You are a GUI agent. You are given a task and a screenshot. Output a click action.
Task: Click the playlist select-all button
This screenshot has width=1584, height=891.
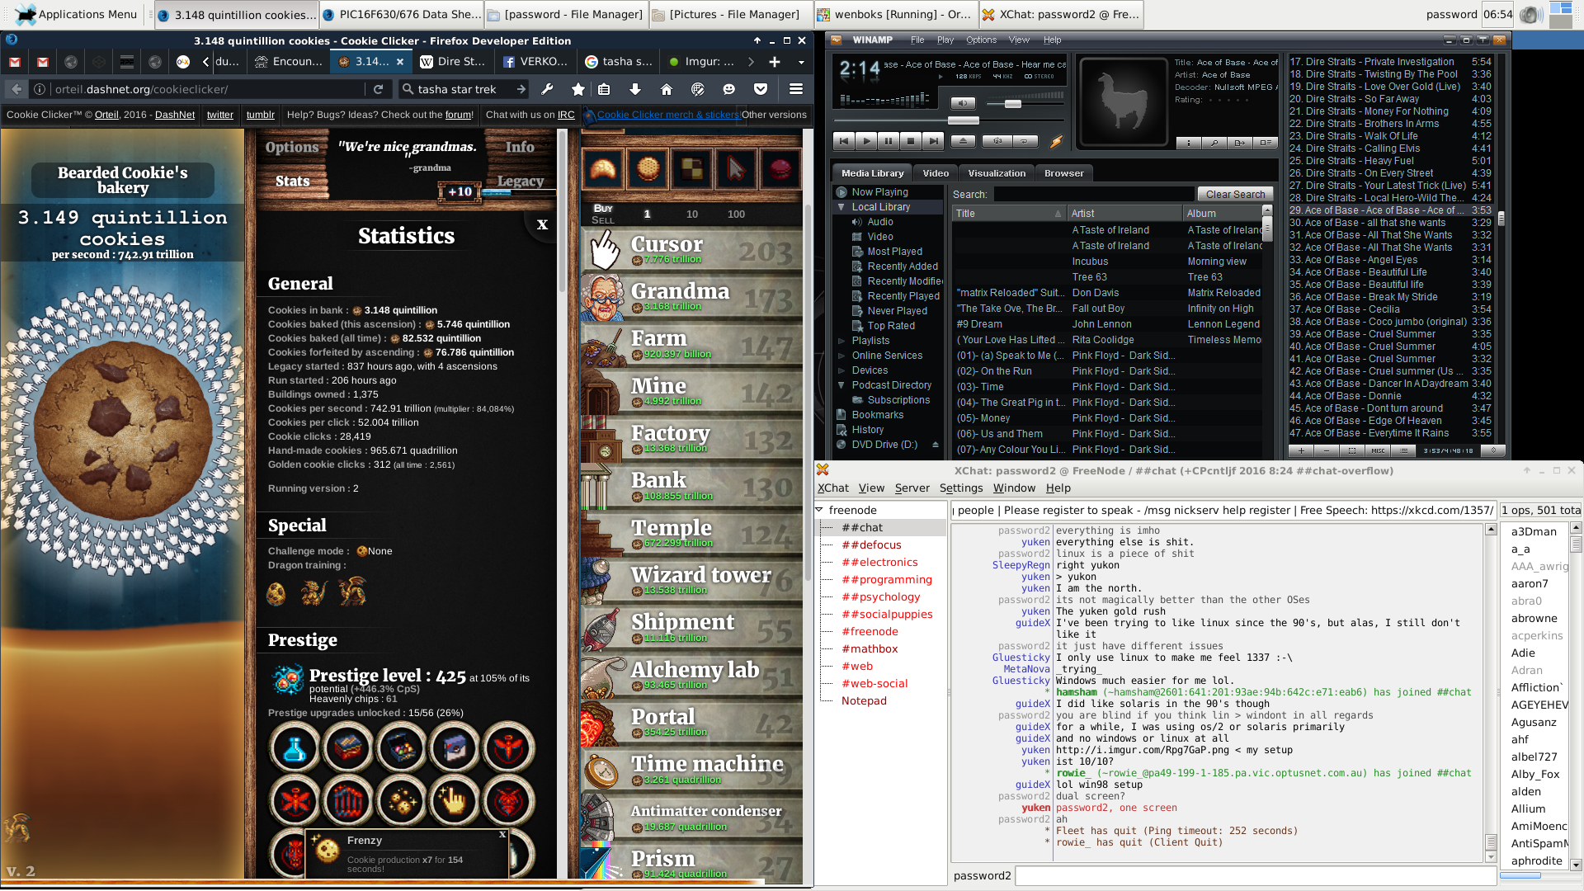(1351, 450)
